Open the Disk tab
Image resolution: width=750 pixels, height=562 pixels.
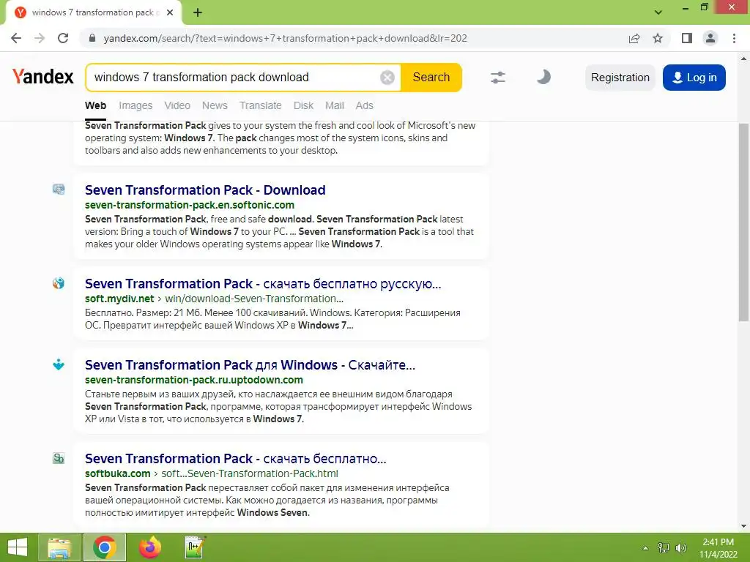pos(303,105)
